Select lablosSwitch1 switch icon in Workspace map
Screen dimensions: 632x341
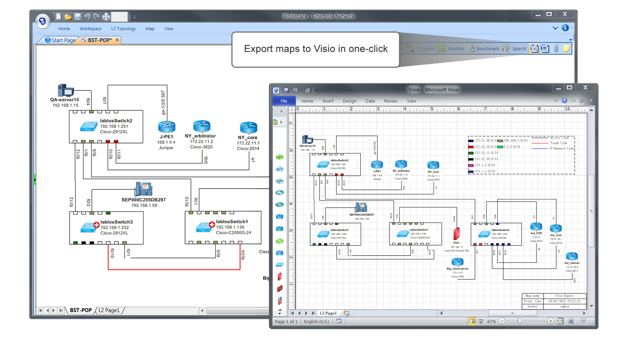pyautogui.click(x=205, y=227)
